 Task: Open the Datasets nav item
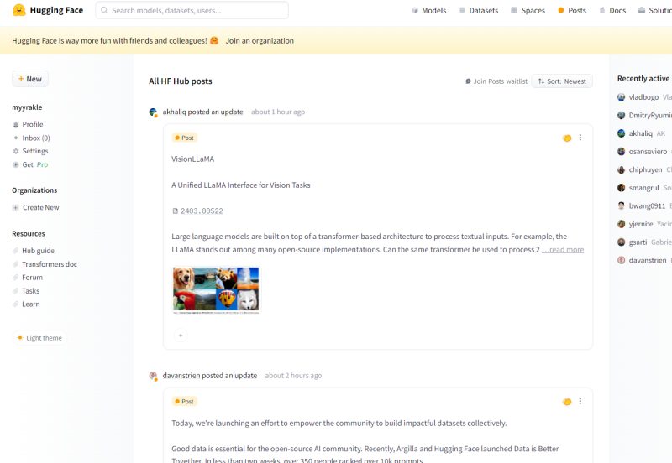click(479, 10)
